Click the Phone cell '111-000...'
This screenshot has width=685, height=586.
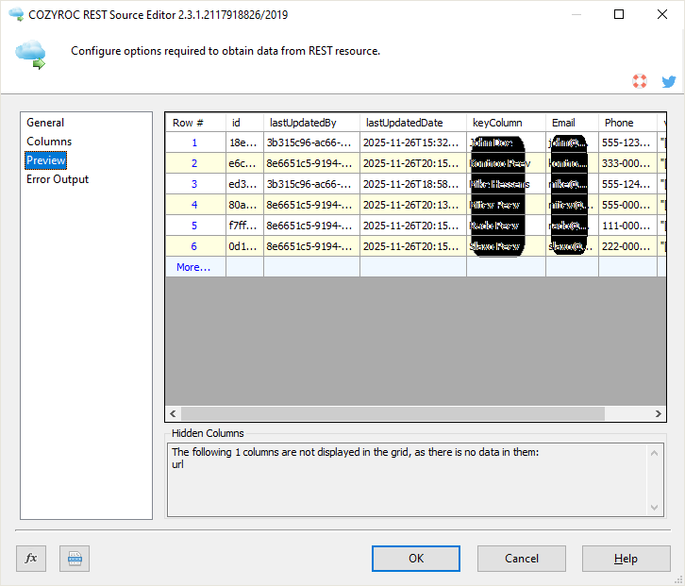coord(627,226)
